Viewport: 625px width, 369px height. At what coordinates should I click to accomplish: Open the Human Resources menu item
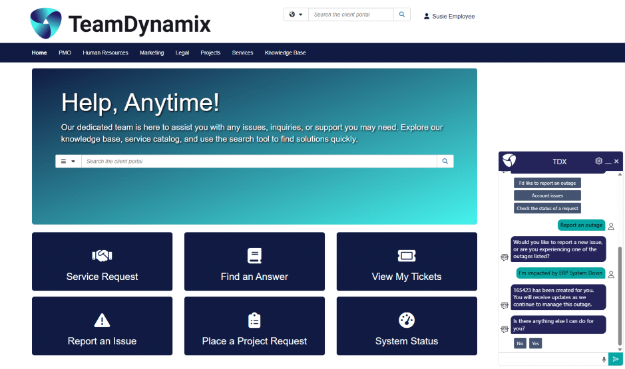click(105, 53)
